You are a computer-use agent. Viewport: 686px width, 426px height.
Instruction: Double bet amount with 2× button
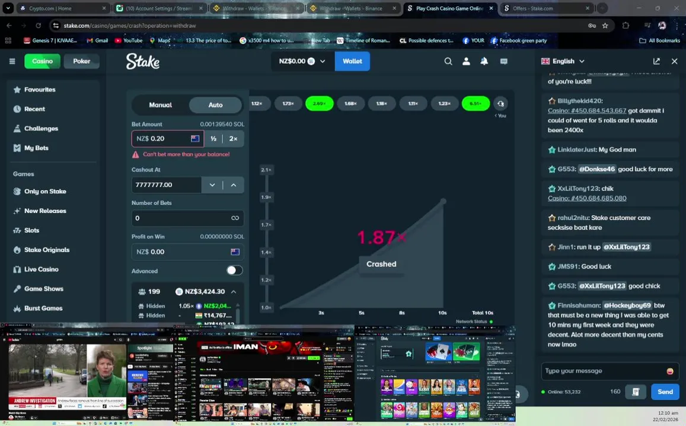(233, 139)
